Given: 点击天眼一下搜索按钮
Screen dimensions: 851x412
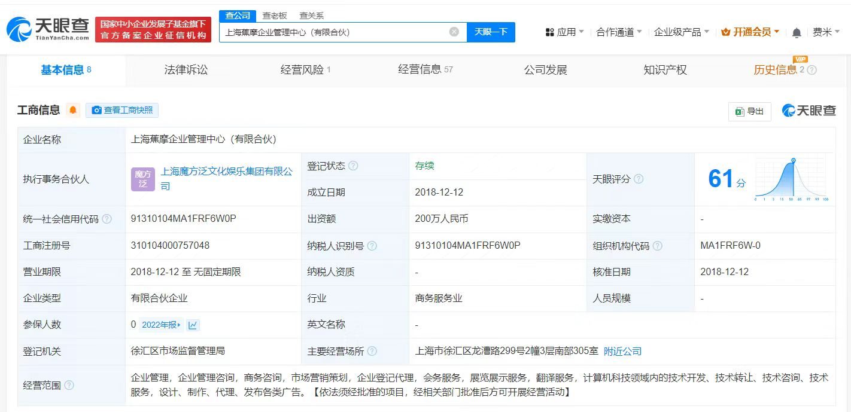Looking at the screenshot, I should [x=491, y=32].
